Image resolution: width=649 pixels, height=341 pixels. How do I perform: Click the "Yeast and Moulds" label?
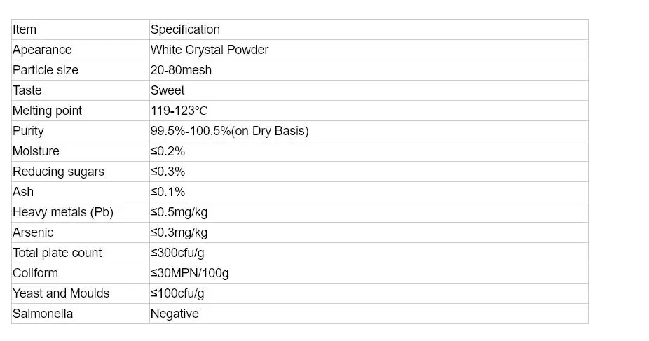click(61, 293)
